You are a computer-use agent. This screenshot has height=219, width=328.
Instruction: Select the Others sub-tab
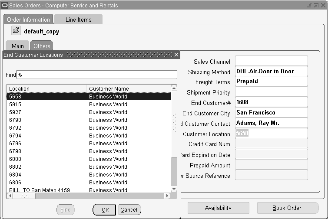pyautogui.click(x=42, y=46)
